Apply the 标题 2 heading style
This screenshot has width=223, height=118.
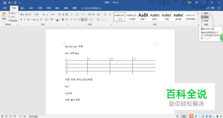click(x=155, y=17)
